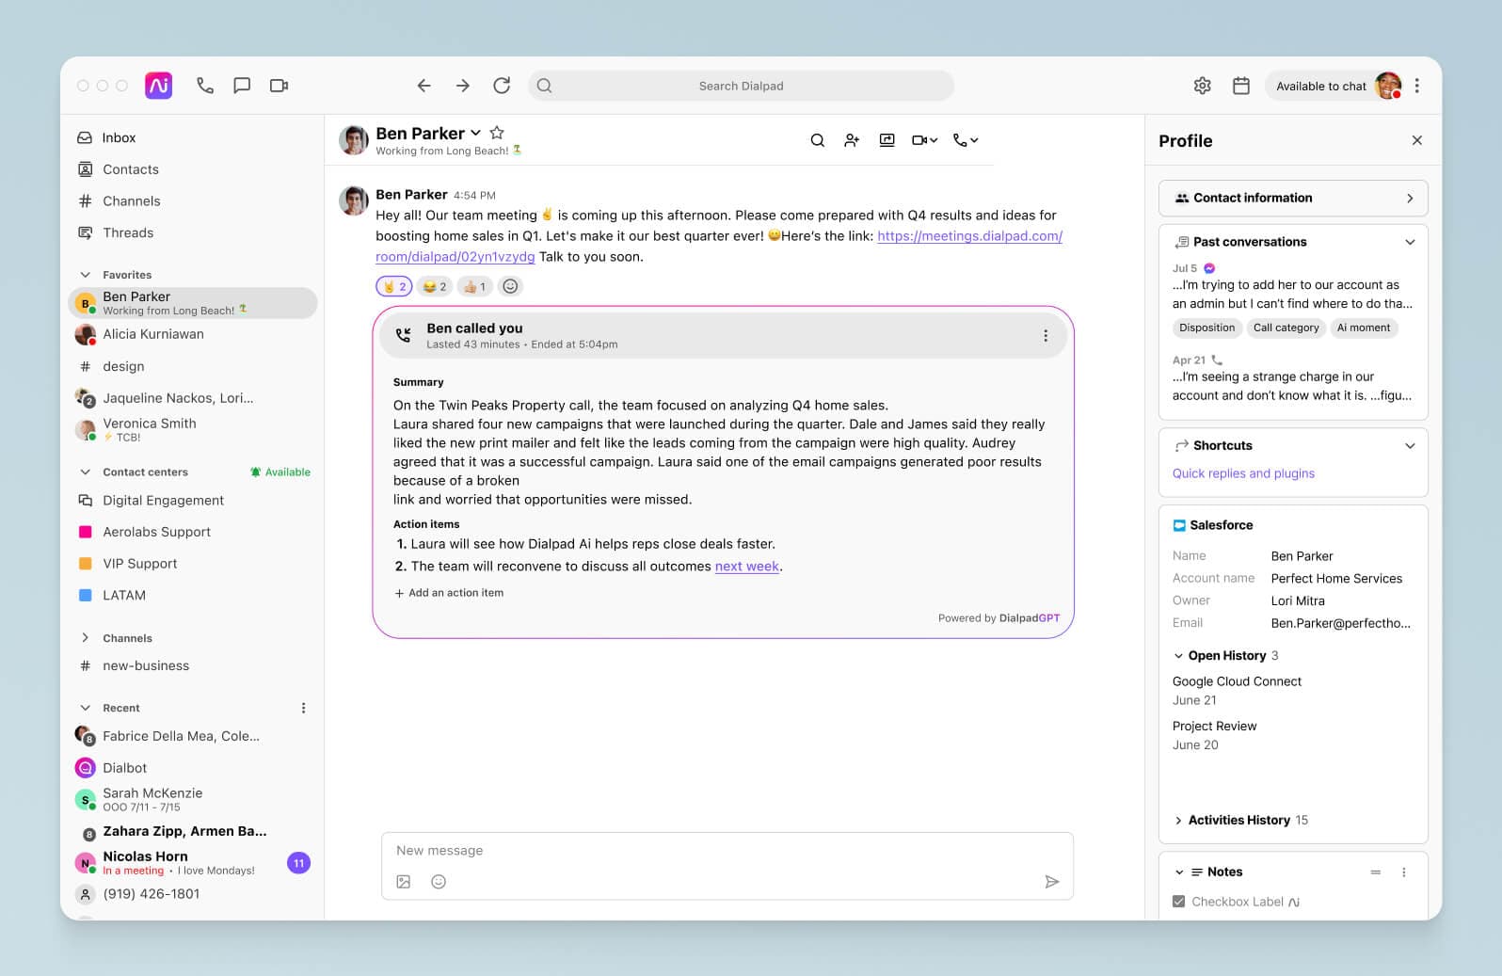The image size is (1502, 976).
Task: Toggle the victory hand emoji reaction
Action: point(393,286)
